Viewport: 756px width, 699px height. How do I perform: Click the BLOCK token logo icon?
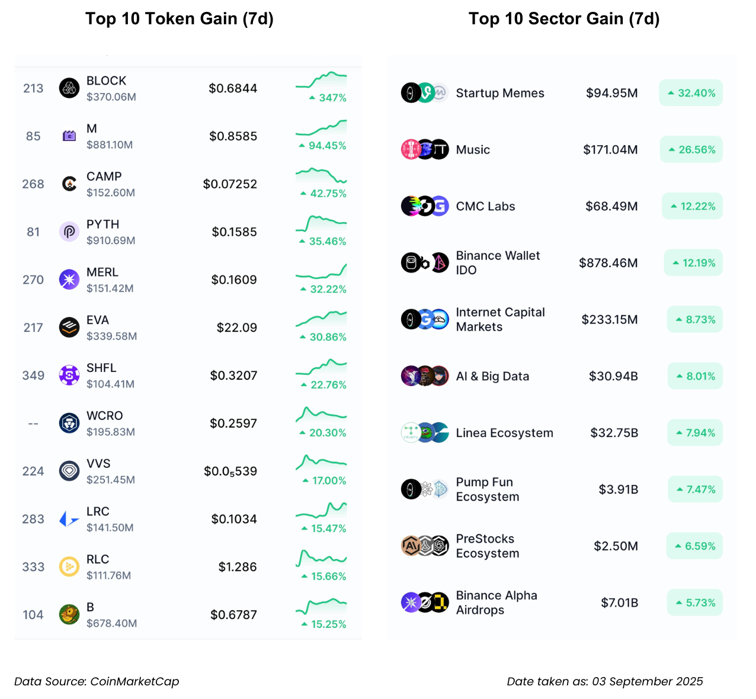[69, 88]
